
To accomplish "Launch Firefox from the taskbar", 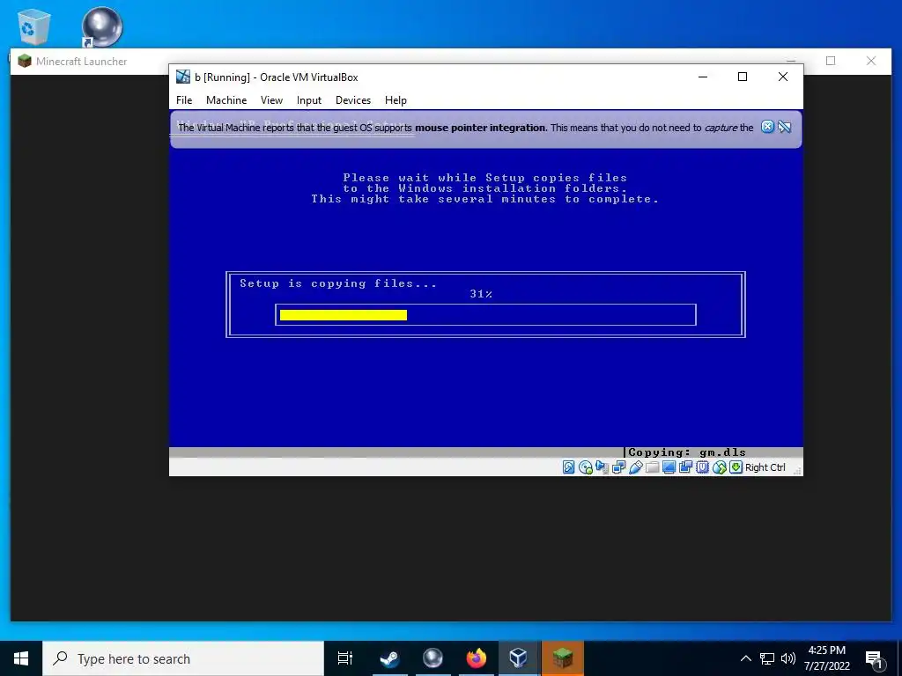I will 476,658.
